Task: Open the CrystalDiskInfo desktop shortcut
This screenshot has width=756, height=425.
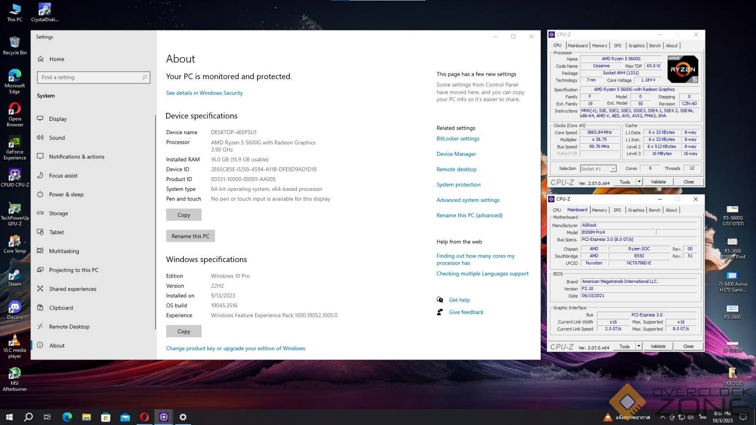Action: (45, 11)
